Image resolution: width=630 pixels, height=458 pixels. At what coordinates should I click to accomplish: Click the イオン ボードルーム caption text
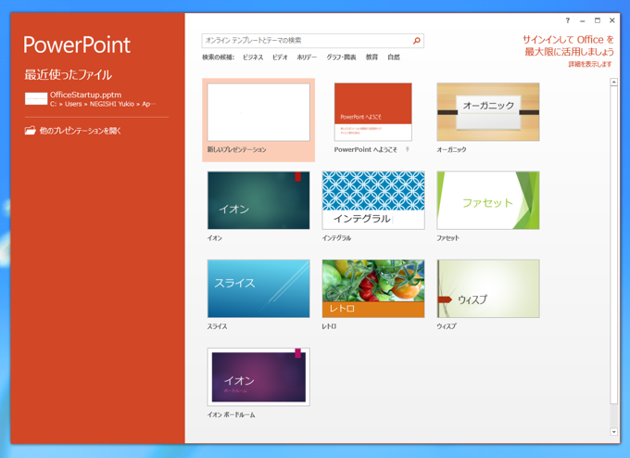tap(231, 414)
